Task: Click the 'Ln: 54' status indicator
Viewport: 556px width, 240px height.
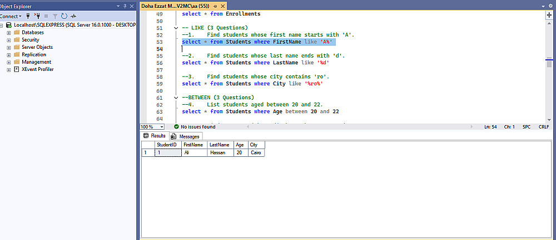Action: click(490, 127)
